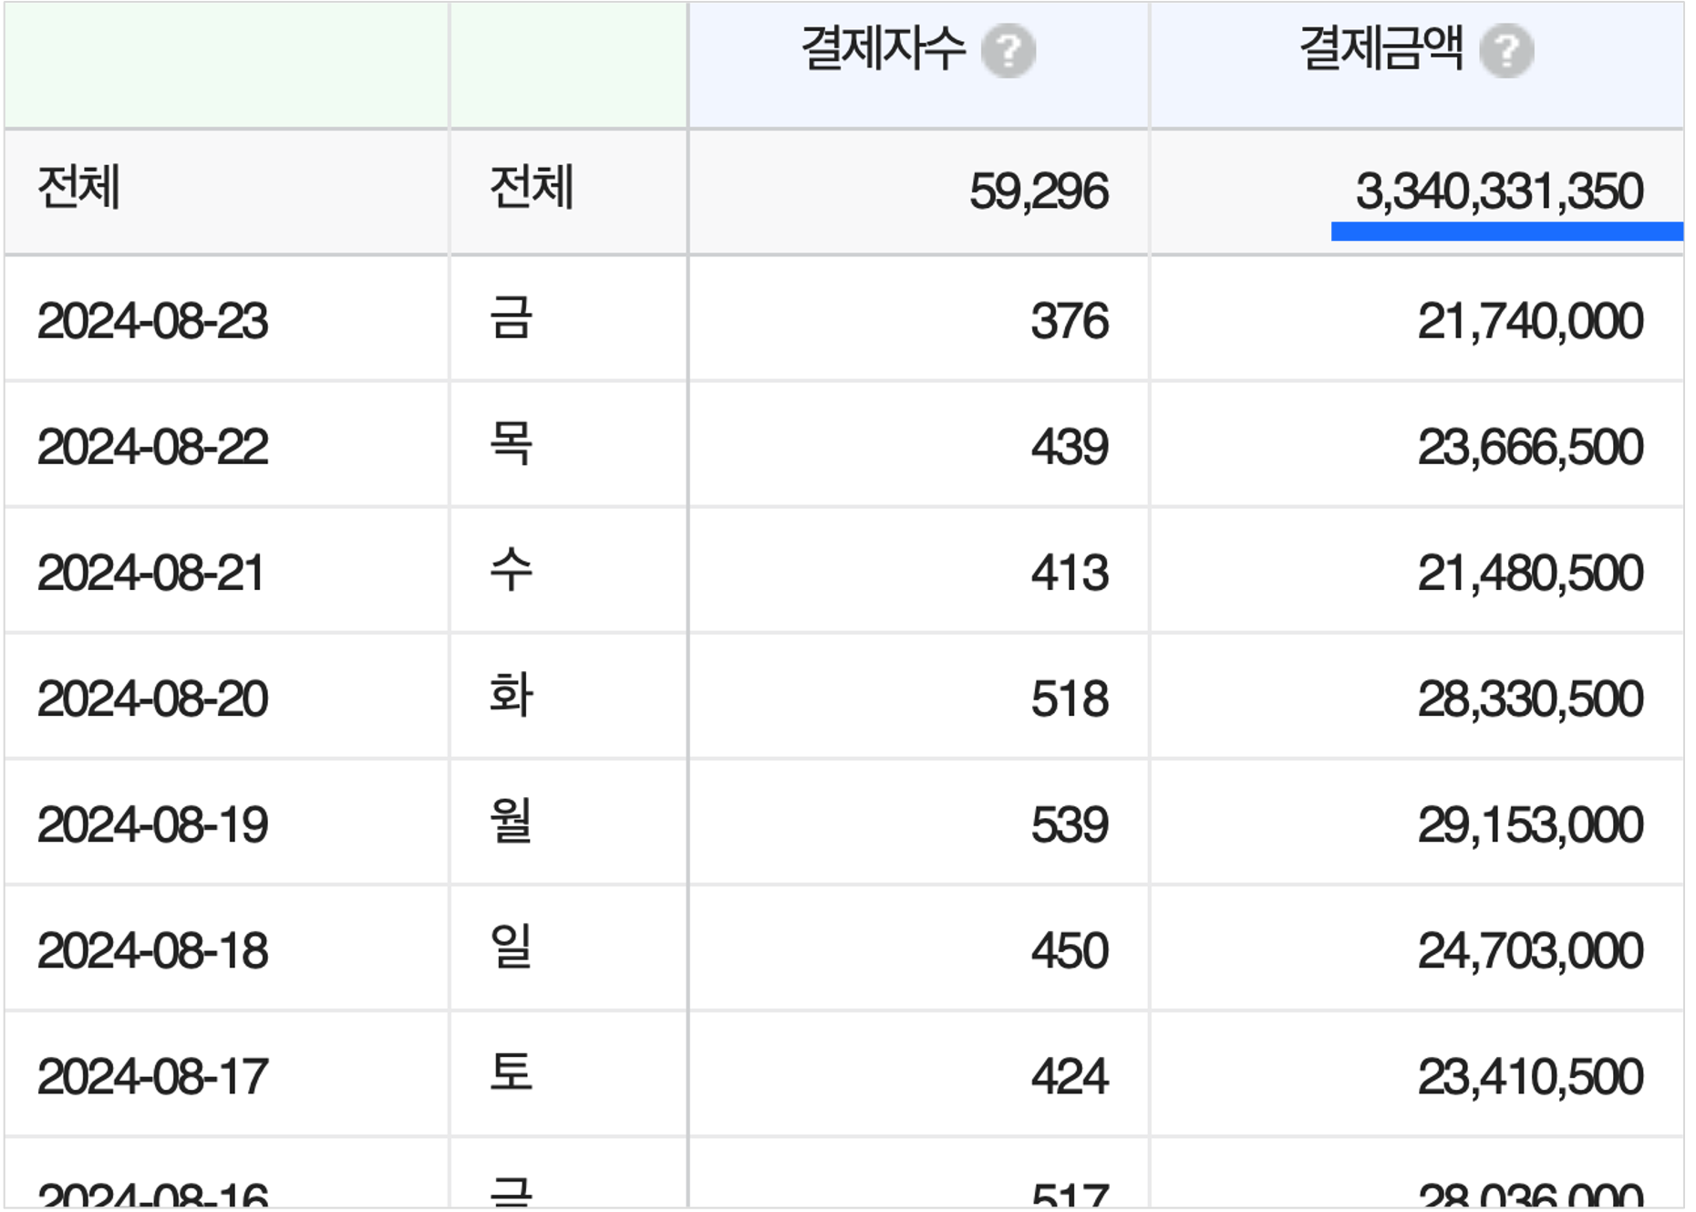Click the 2024-08-21 row date
The height and width of the screenshot is (1212, 1696).
(150, 573)
